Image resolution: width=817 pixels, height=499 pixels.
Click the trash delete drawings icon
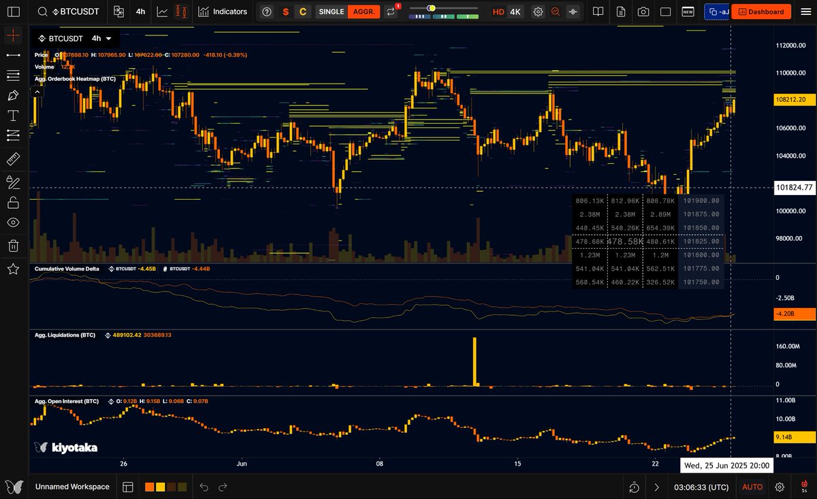coord(13,245)
